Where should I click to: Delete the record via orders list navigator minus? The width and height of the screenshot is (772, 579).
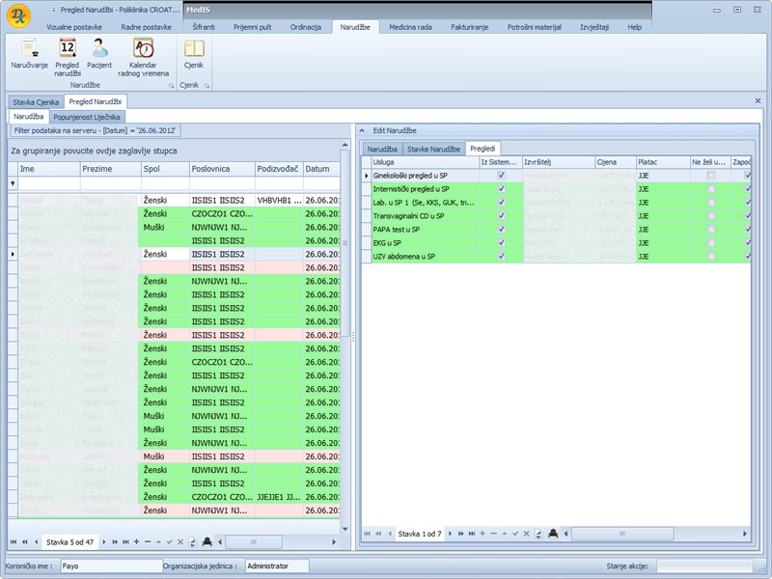pyautogui.click(x=148, y=541)
